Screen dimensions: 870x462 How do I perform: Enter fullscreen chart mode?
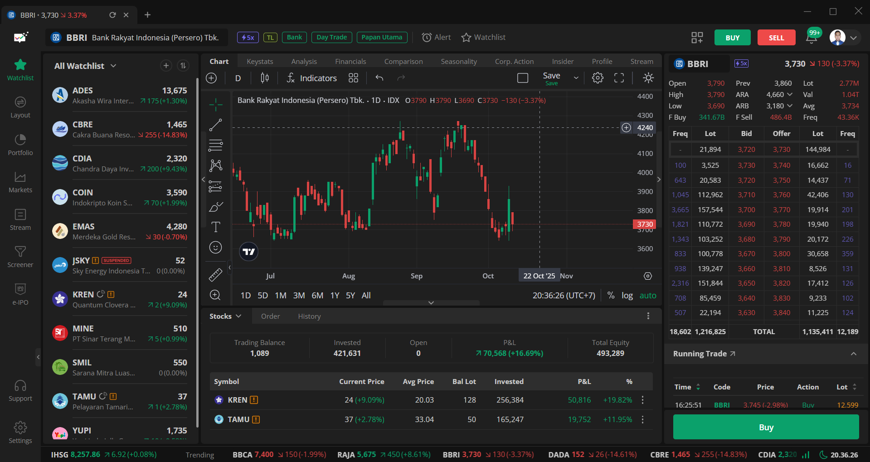619,78
